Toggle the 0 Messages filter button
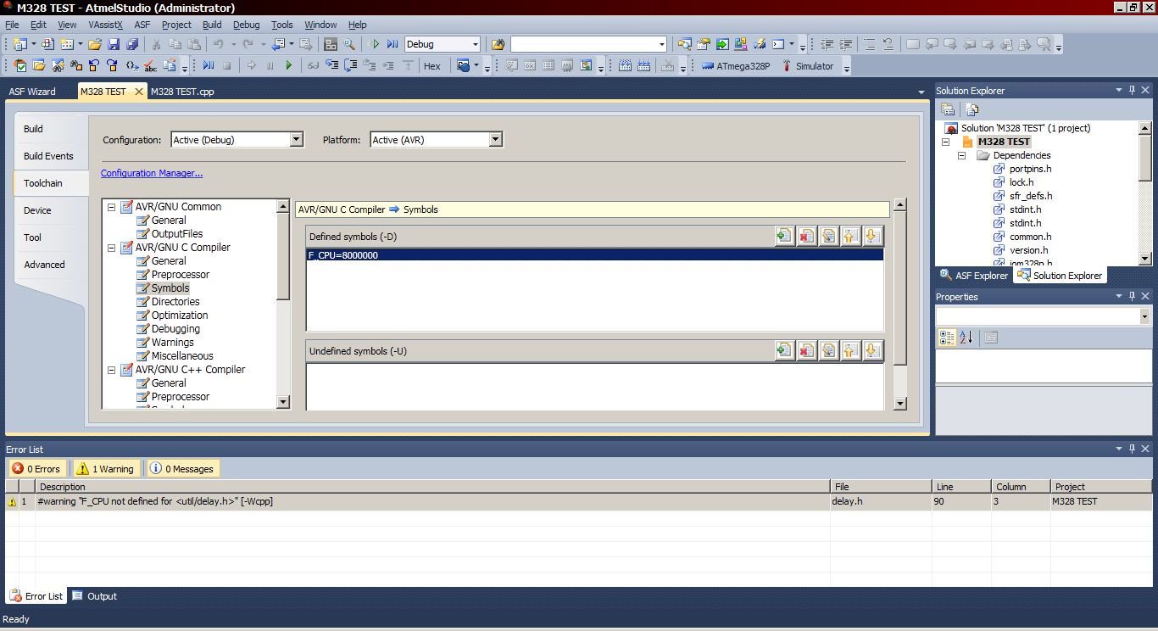Screen dimensions: 1158x631 tap(182, 468)
